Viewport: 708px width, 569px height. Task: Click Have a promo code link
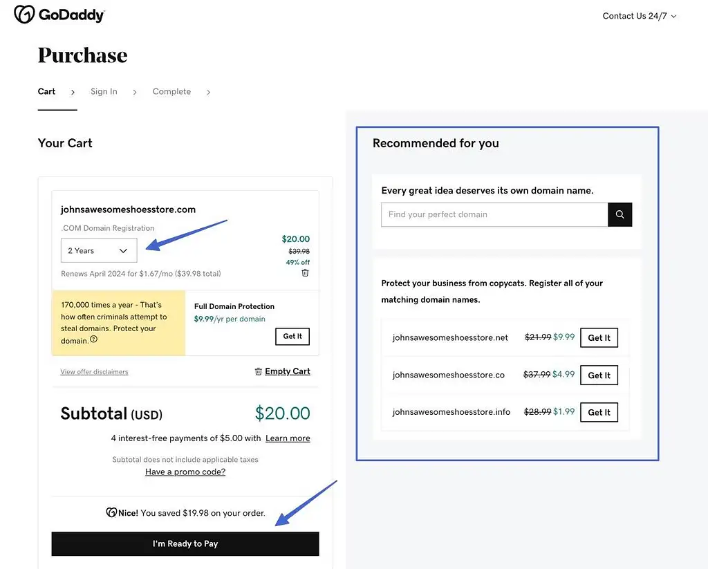click(x=185, y=472)
